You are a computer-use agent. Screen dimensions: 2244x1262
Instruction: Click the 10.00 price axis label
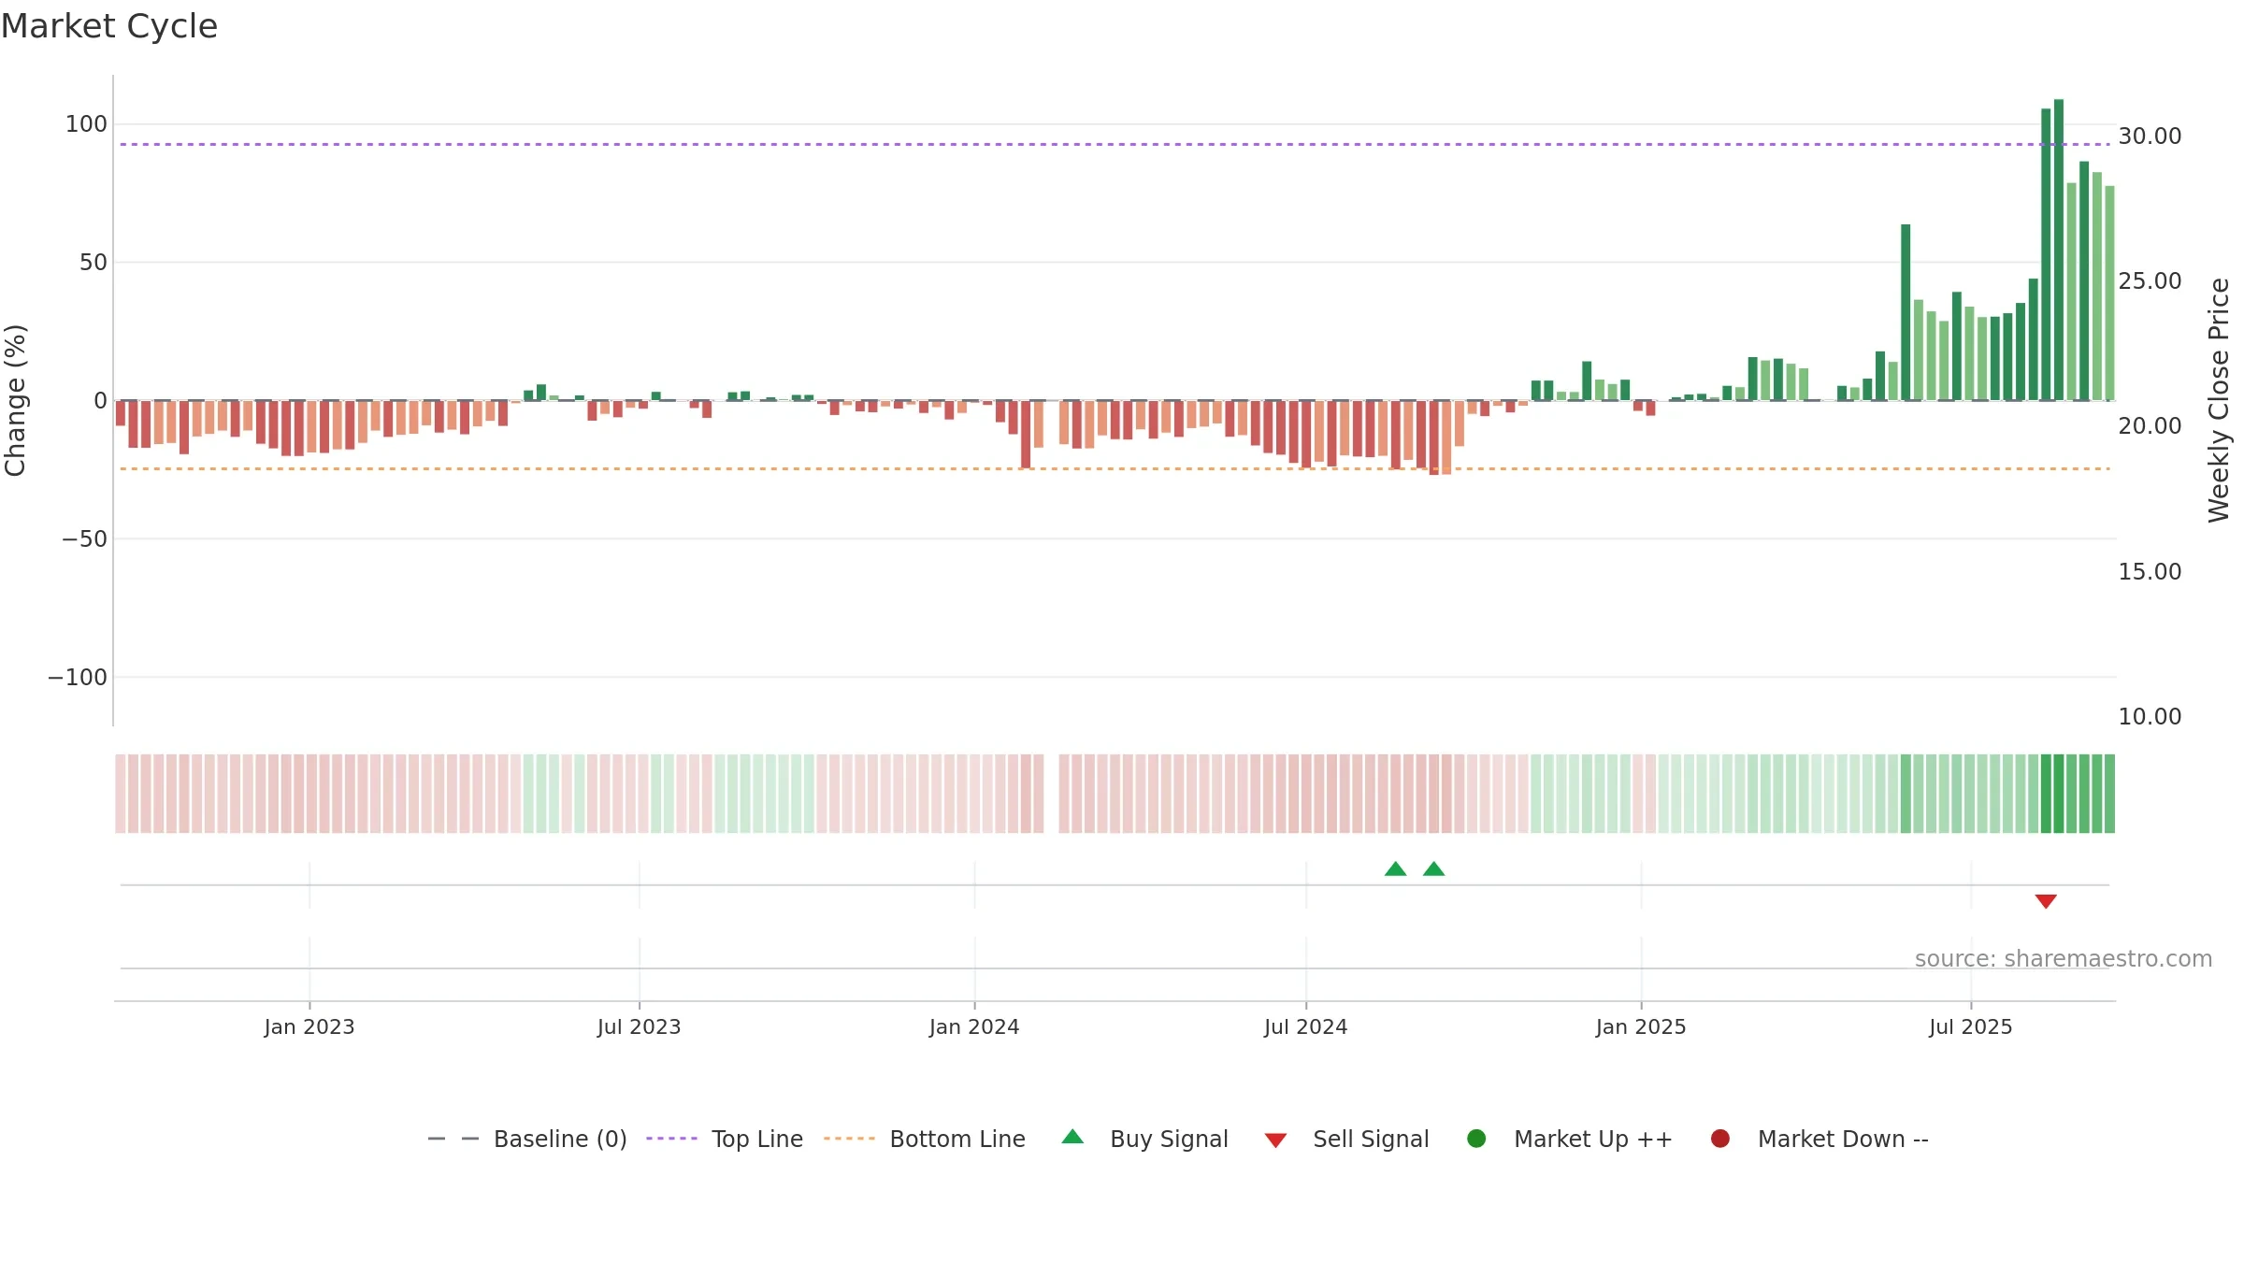coord(2150,717)
